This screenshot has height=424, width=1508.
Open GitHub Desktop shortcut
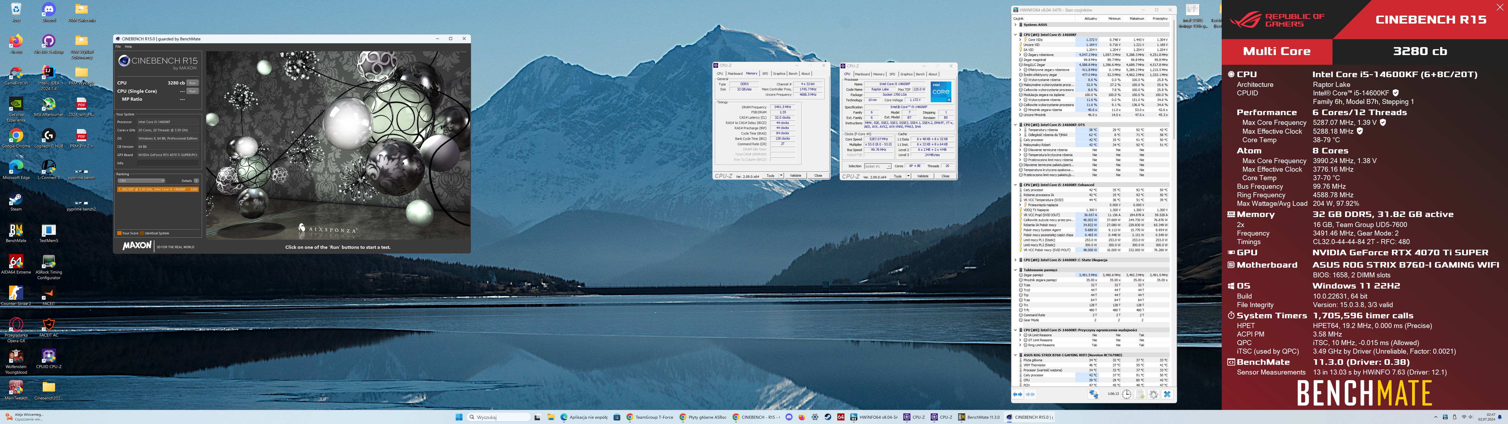[x=49, y=44]
